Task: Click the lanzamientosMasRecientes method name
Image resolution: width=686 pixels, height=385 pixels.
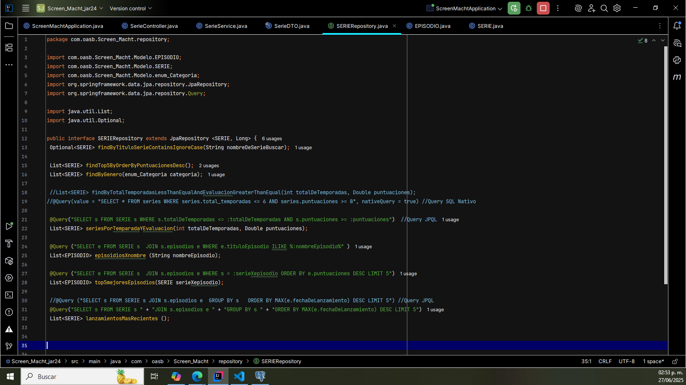Action: click(122, 319)
